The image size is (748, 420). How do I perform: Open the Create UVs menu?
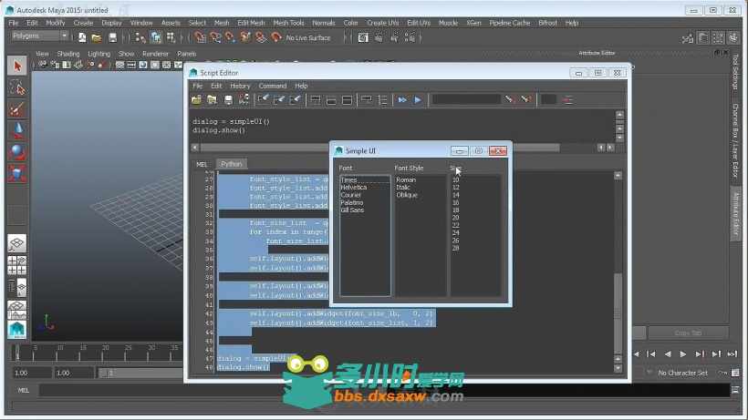click(382, 23)
